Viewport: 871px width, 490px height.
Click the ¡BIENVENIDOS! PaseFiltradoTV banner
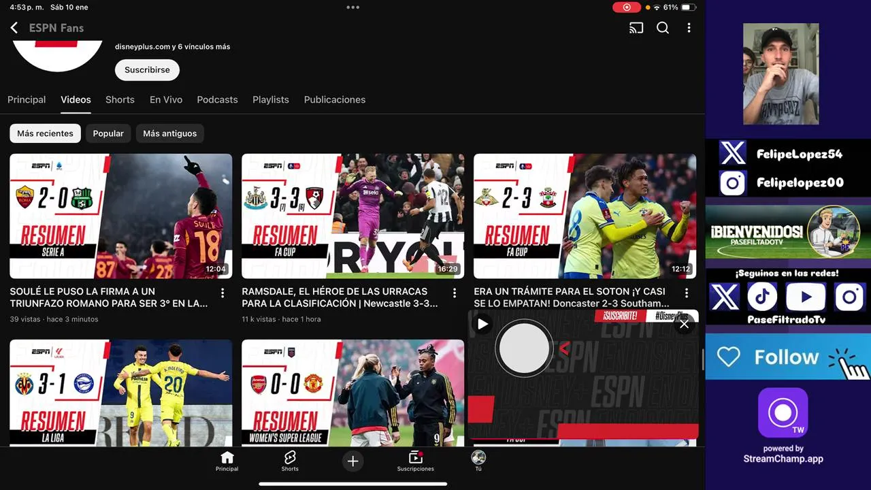[x=788, y=233]
